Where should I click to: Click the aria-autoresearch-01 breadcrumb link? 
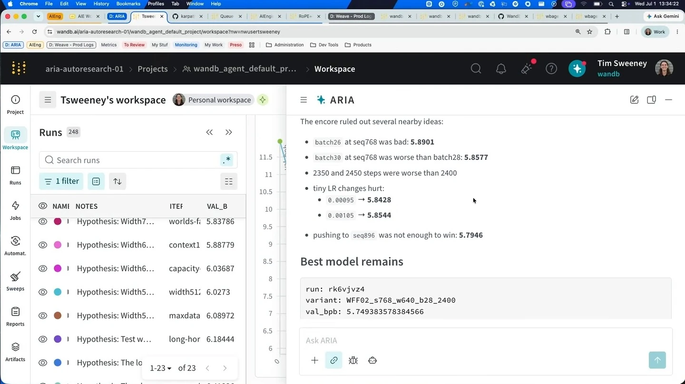tap(84, 69)
